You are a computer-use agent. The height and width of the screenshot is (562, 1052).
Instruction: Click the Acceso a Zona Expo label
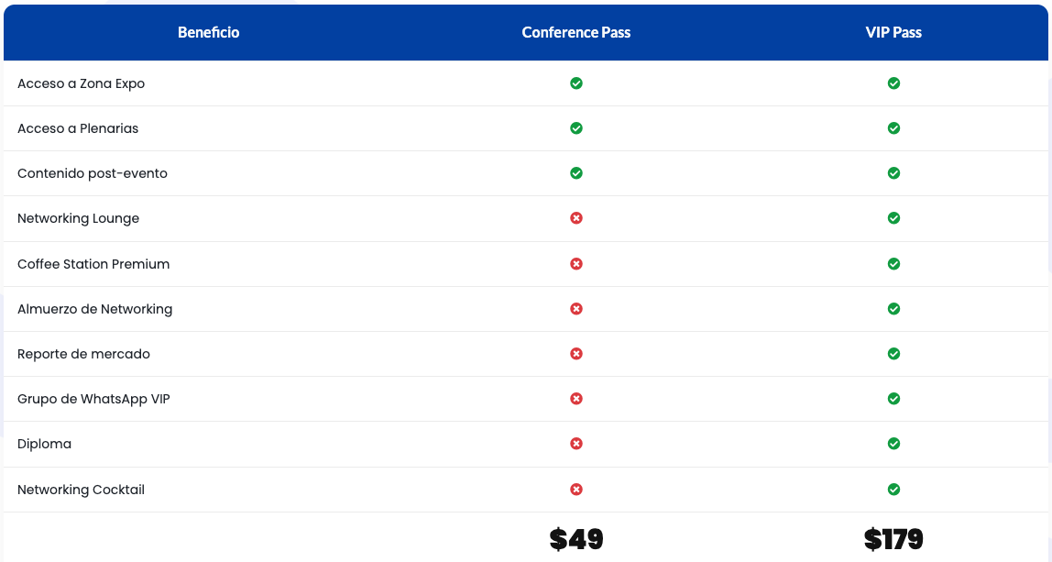(81, 83)
